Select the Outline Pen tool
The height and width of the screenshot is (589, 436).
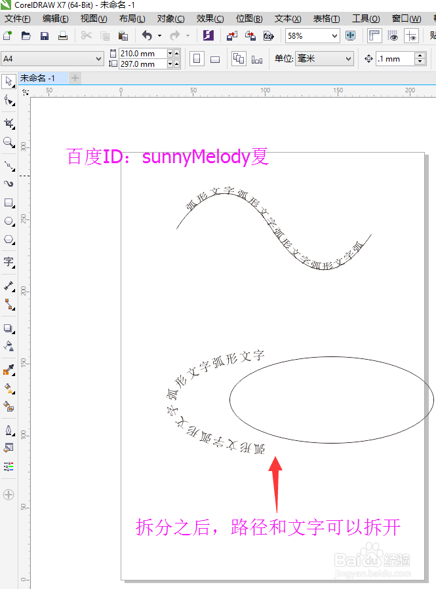(x=9, y=430)
